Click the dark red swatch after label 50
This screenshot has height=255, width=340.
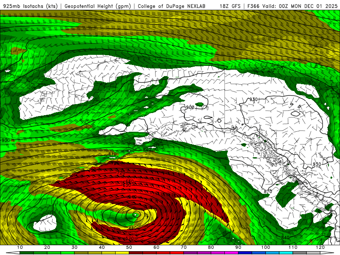click(x=136, y=253)
